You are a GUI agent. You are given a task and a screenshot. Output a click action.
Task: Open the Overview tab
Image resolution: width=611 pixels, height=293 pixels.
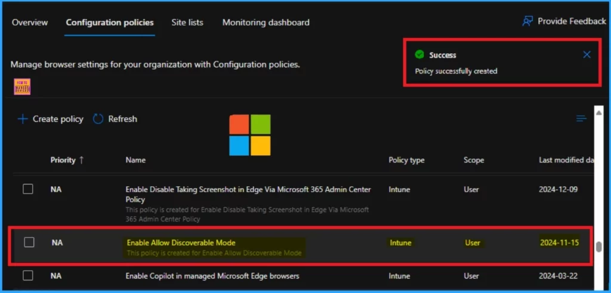(30, 23)
